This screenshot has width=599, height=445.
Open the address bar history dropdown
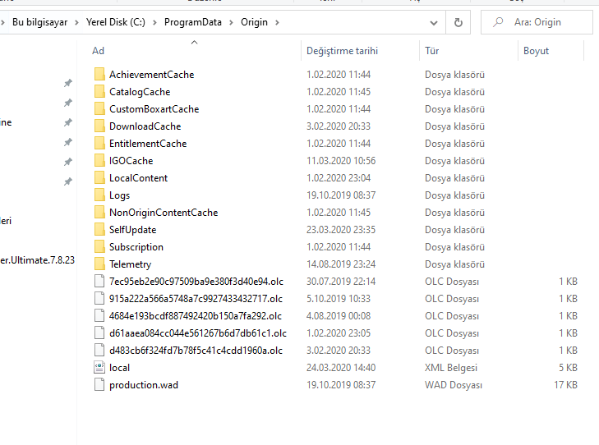pos(434,23)
